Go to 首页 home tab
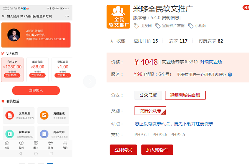 7,145
